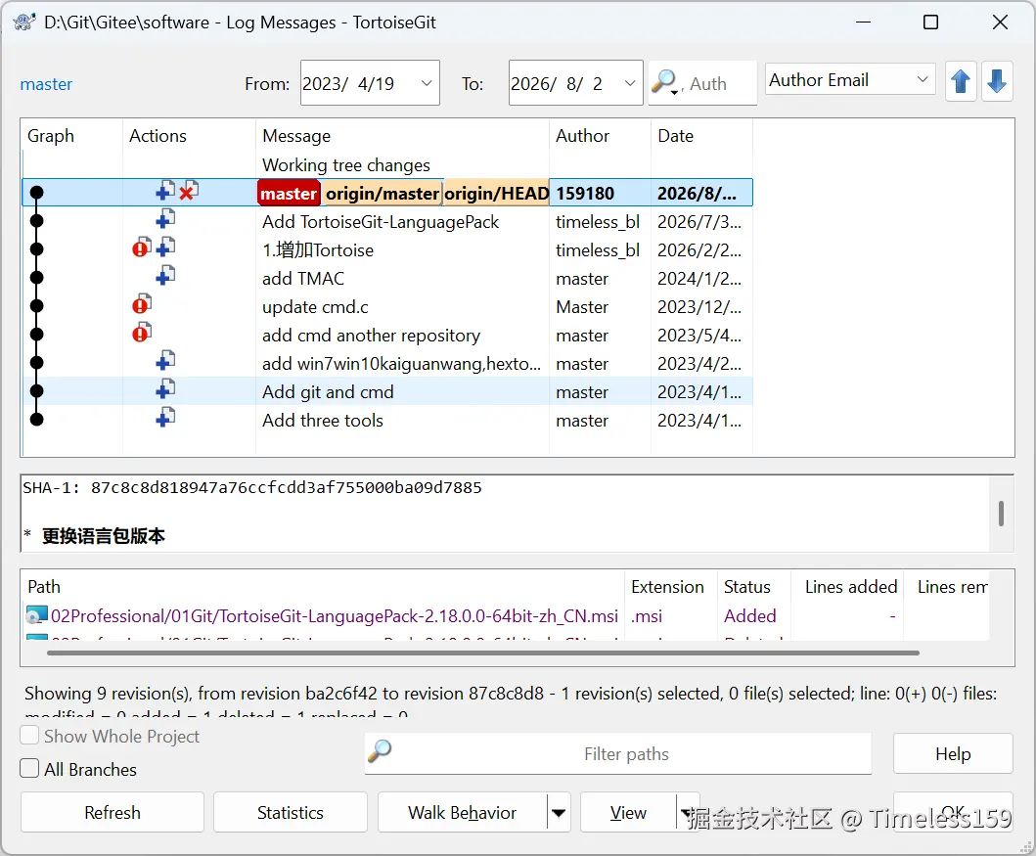Click file icon of LanguagePack msi path
1036x856 pixels.
click(37, 615)
